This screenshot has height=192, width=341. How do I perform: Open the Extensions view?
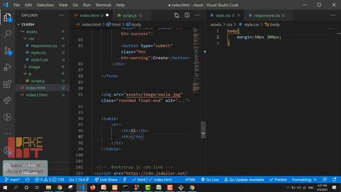(x=7, y=84)
